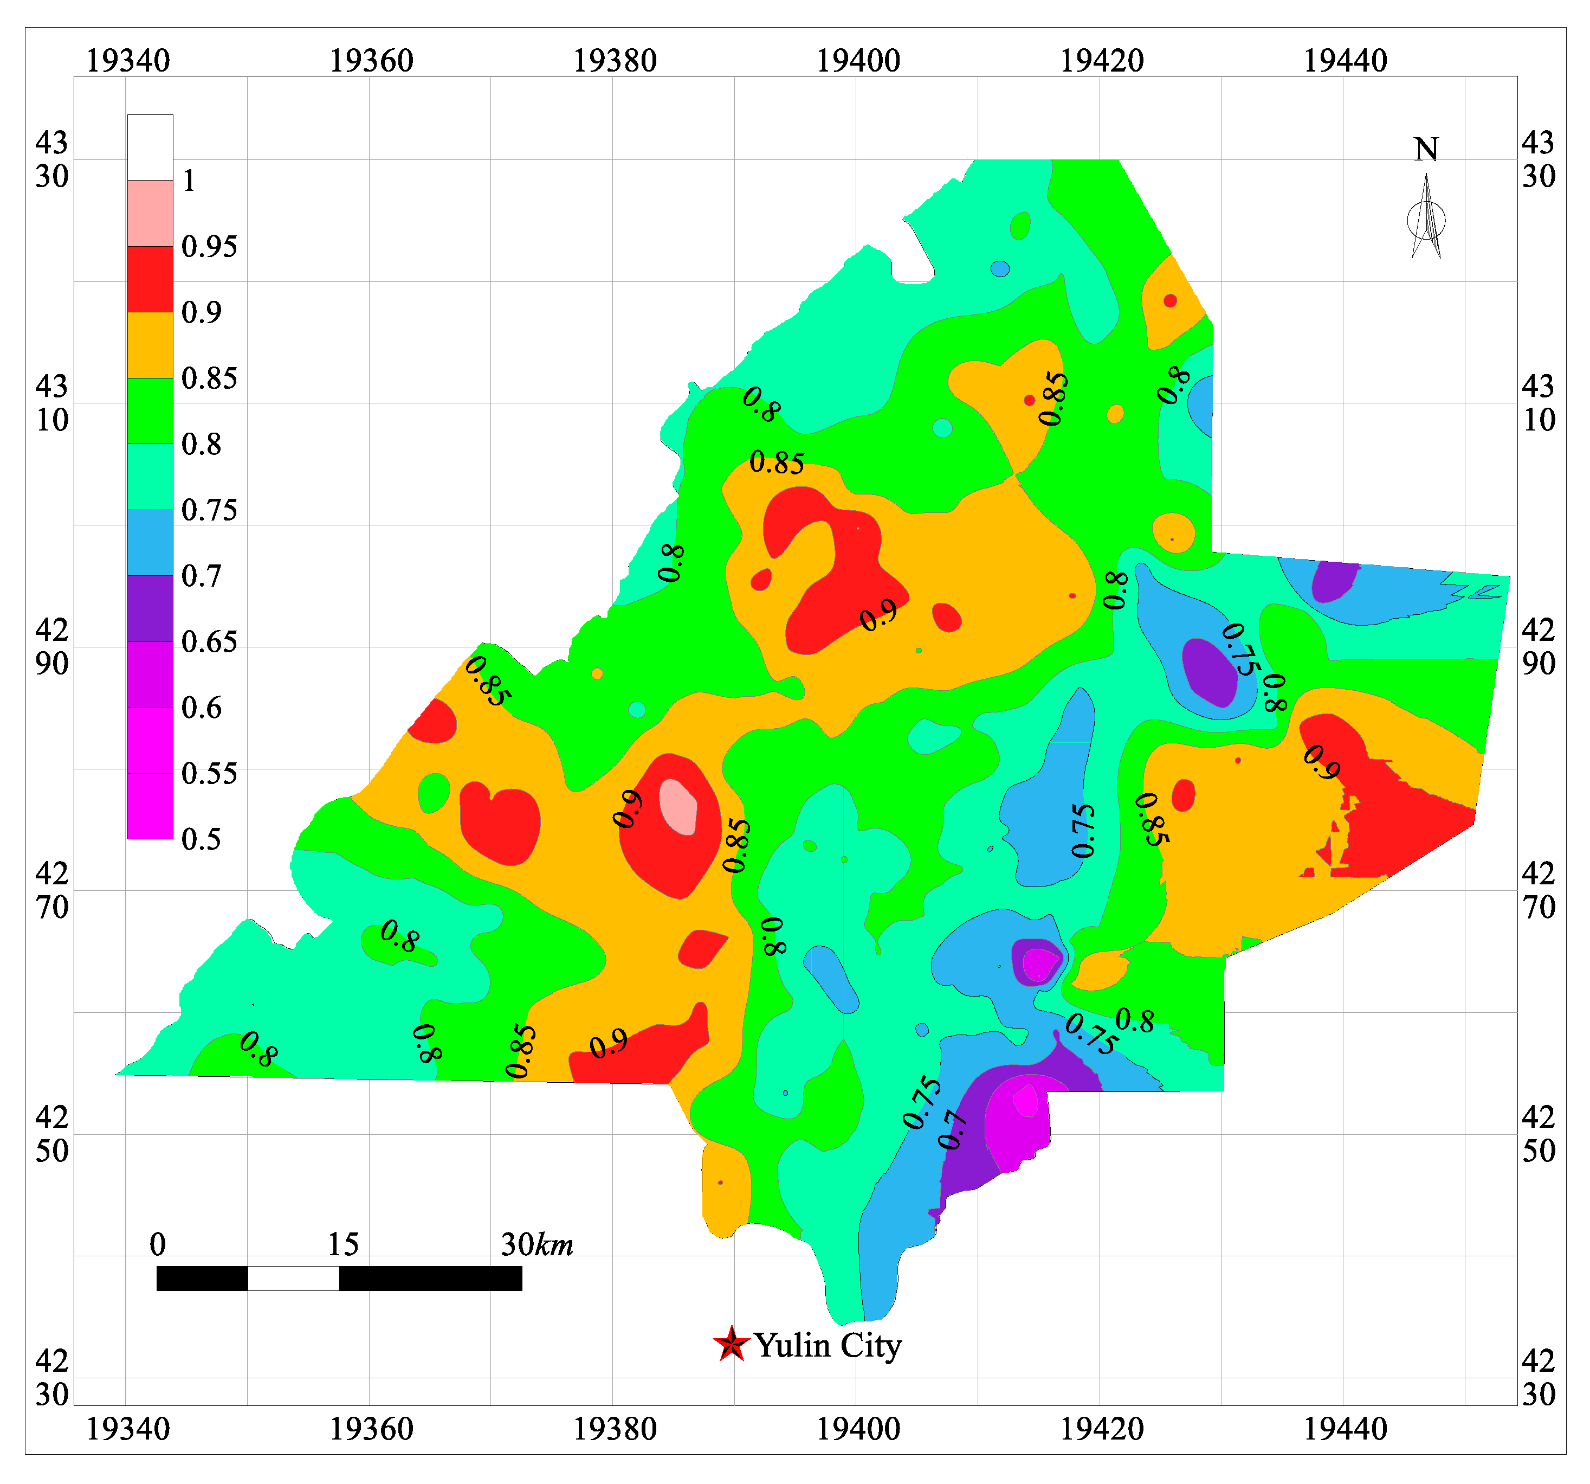Click the blue 0.7-0.75 legend swatch
Screen dimensions: 1590x1484
pos(150,542)
